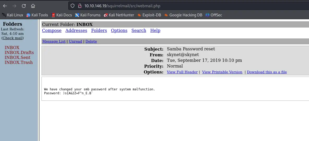Image resolution: width=309 pixels, height=141 pixels.
Task: Select the INBOX.Trash folder
Action: pos(19,62)
